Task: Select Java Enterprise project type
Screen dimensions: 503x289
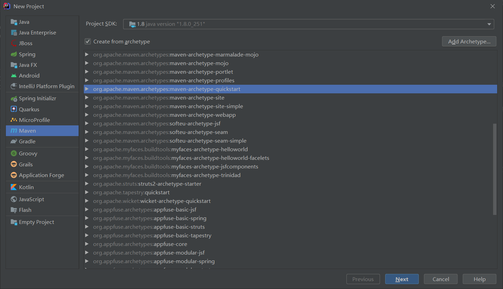Action: pyautogui.click(x=38, y=33)
